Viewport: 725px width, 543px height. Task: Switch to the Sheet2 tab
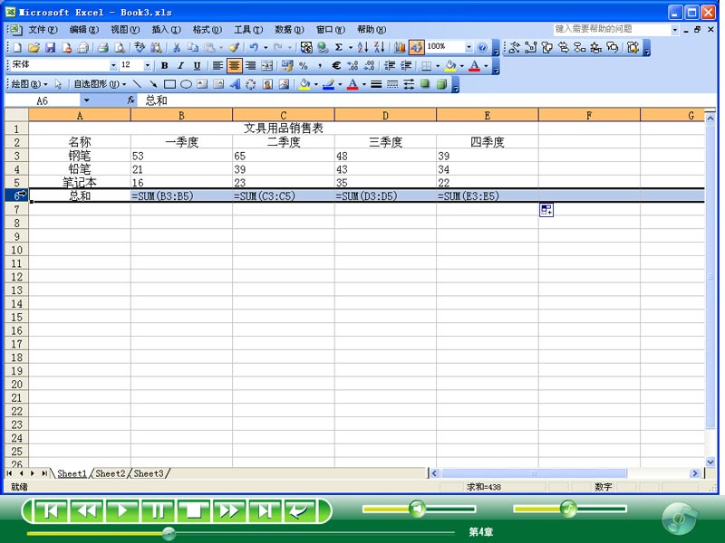tap(111, 473)
